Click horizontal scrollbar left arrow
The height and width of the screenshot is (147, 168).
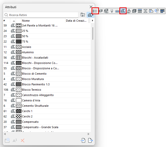5,134
